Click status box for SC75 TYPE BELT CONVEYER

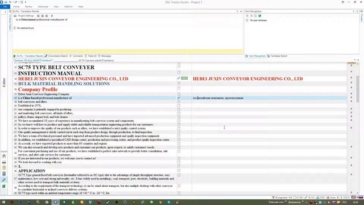pos(179,66)
